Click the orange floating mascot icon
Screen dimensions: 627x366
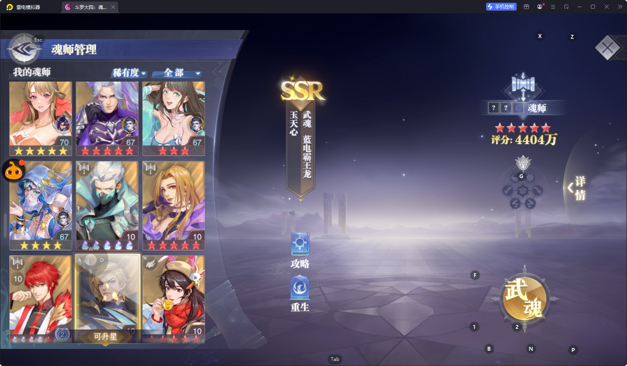[14, 171]
